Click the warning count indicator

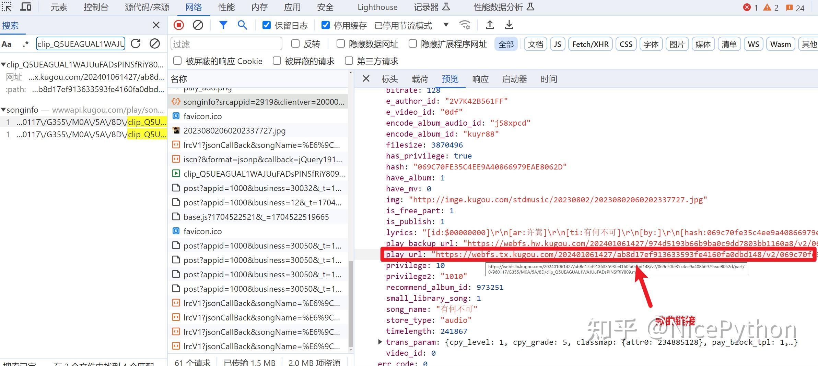click(x=771, y=8)
